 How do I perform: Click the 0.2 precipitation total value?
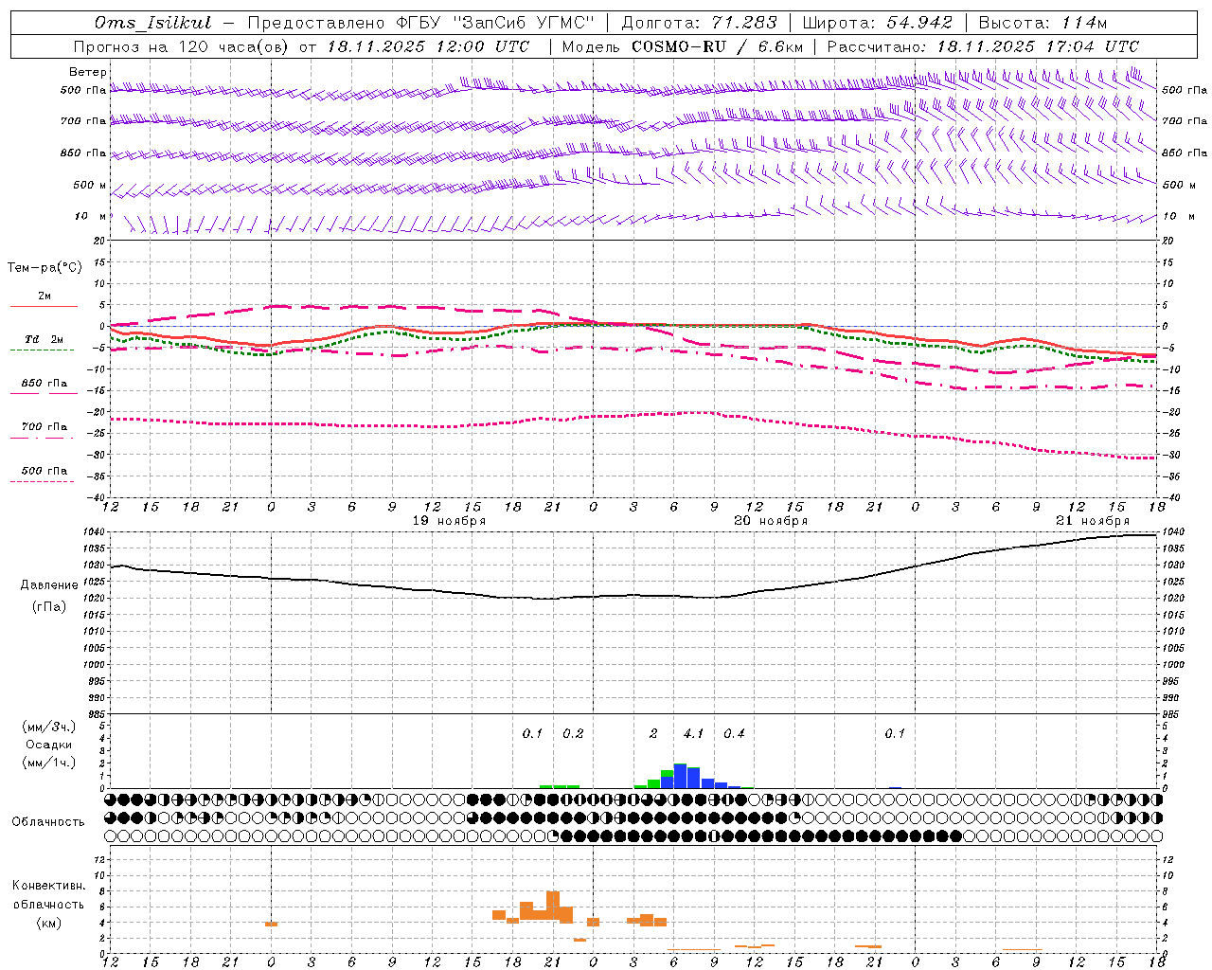coord(573,733)
